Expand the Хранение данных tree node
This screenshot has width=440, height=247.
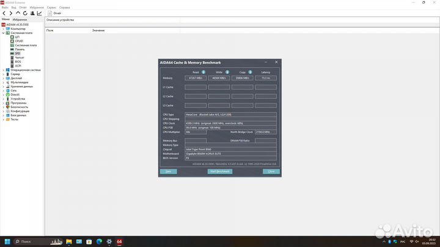(x=4, y=87)
